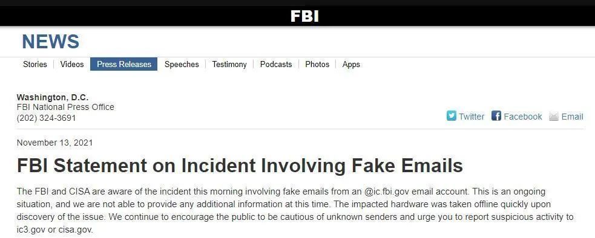Click the Washington, D.C. office name
Screen dimensions: 595x238
click(x=53, y=97)
